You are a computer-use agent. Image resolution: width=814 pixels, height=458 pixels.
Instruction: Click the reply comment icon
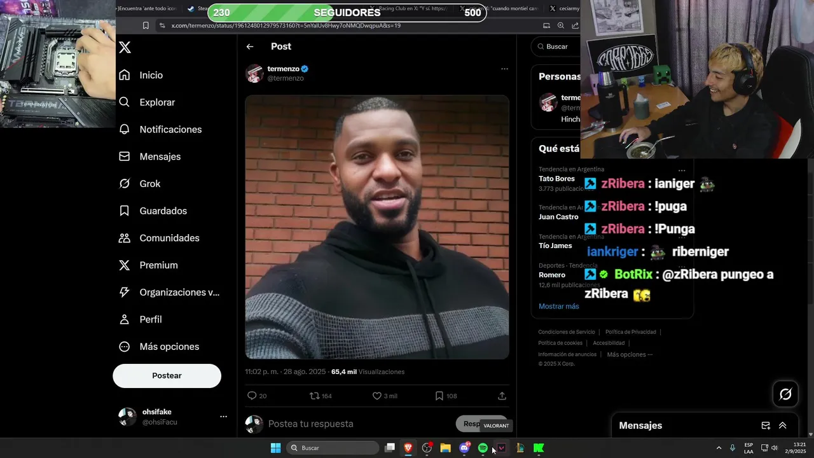[x=252, y=396]
